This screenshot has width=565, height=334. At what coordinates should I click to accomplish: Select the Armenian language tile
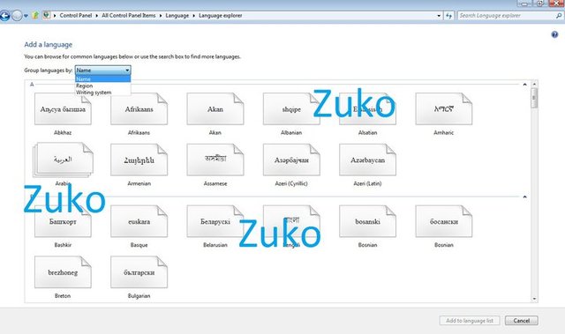pos(139,165)
